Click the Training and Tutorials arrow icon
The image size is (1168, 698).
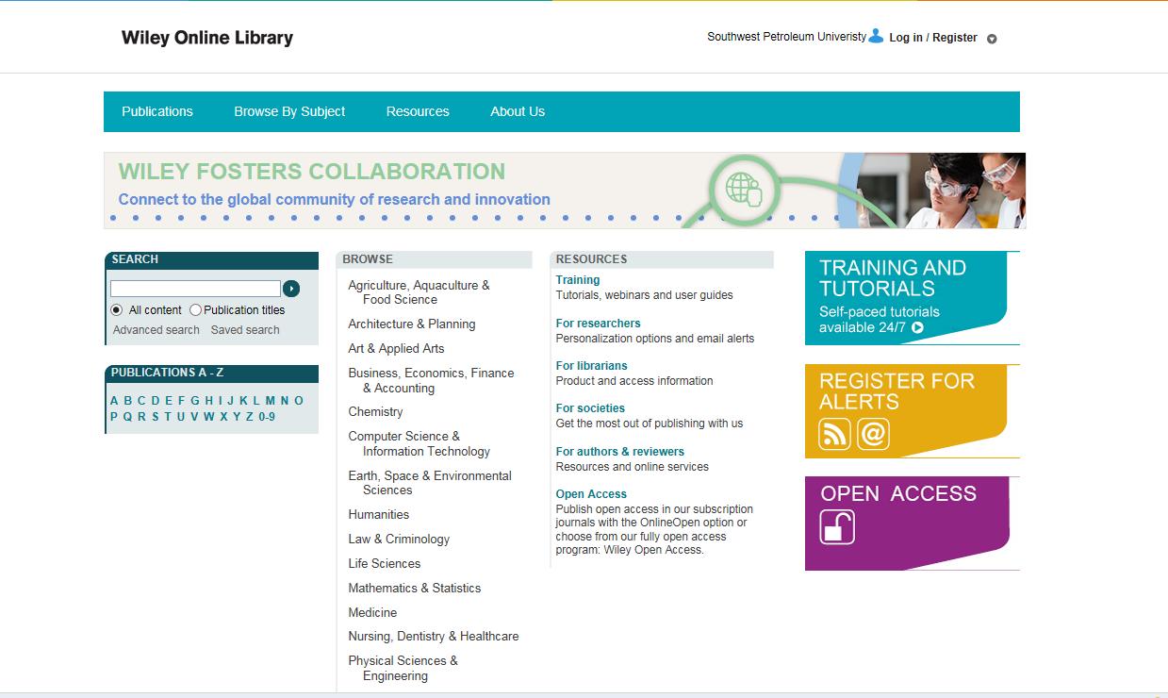(x=917, y=327)
